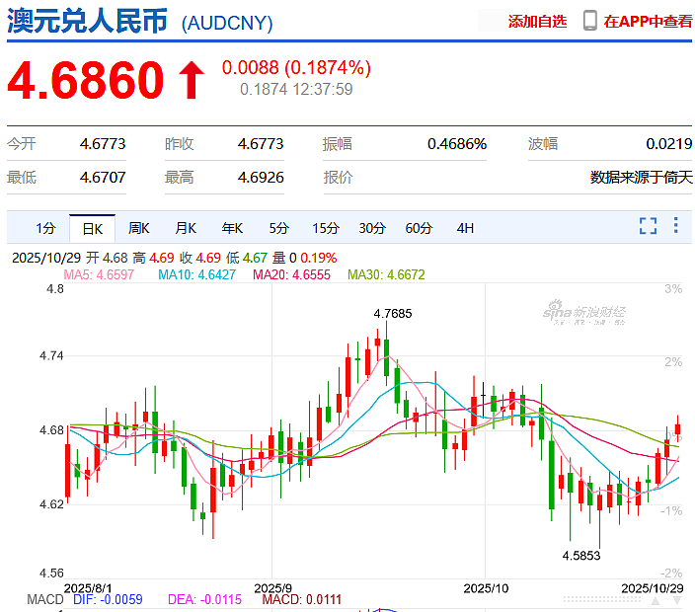Click 添加自选 to add to watchlist
The image size is (695, 612).
[x=537, y=22]
